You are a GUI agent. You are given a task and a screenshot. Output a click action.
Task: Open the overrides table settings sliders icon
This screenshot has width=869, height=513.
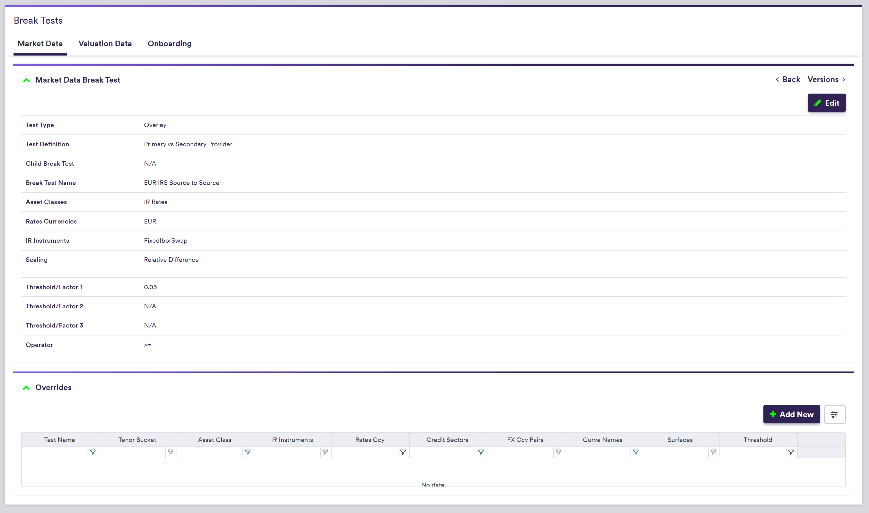(x=834, y=414)
